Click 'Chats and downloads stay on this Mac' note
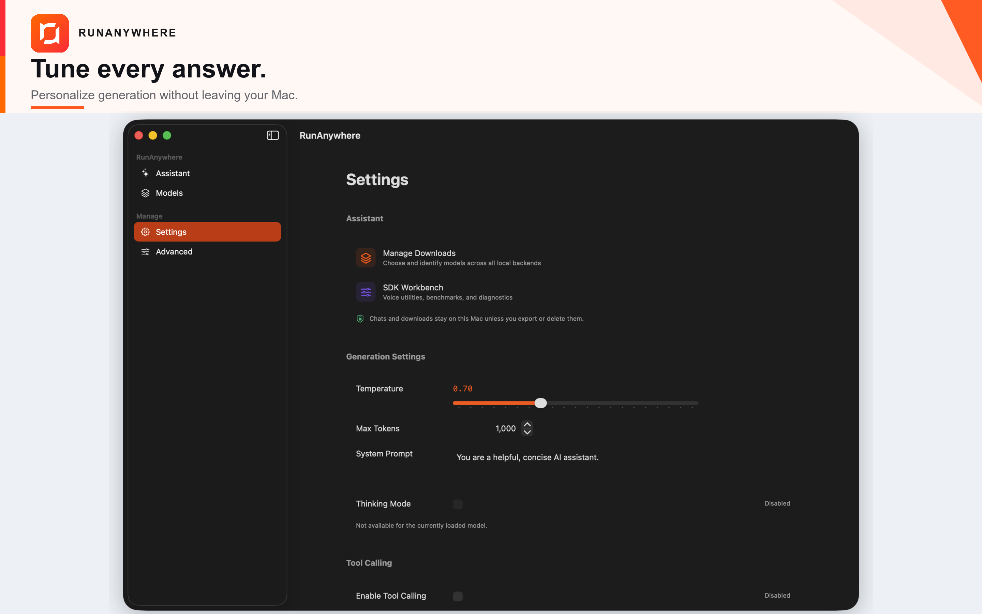Image resolution: width=982 pixels, height=614 pixels. click(x=476, y=319)
